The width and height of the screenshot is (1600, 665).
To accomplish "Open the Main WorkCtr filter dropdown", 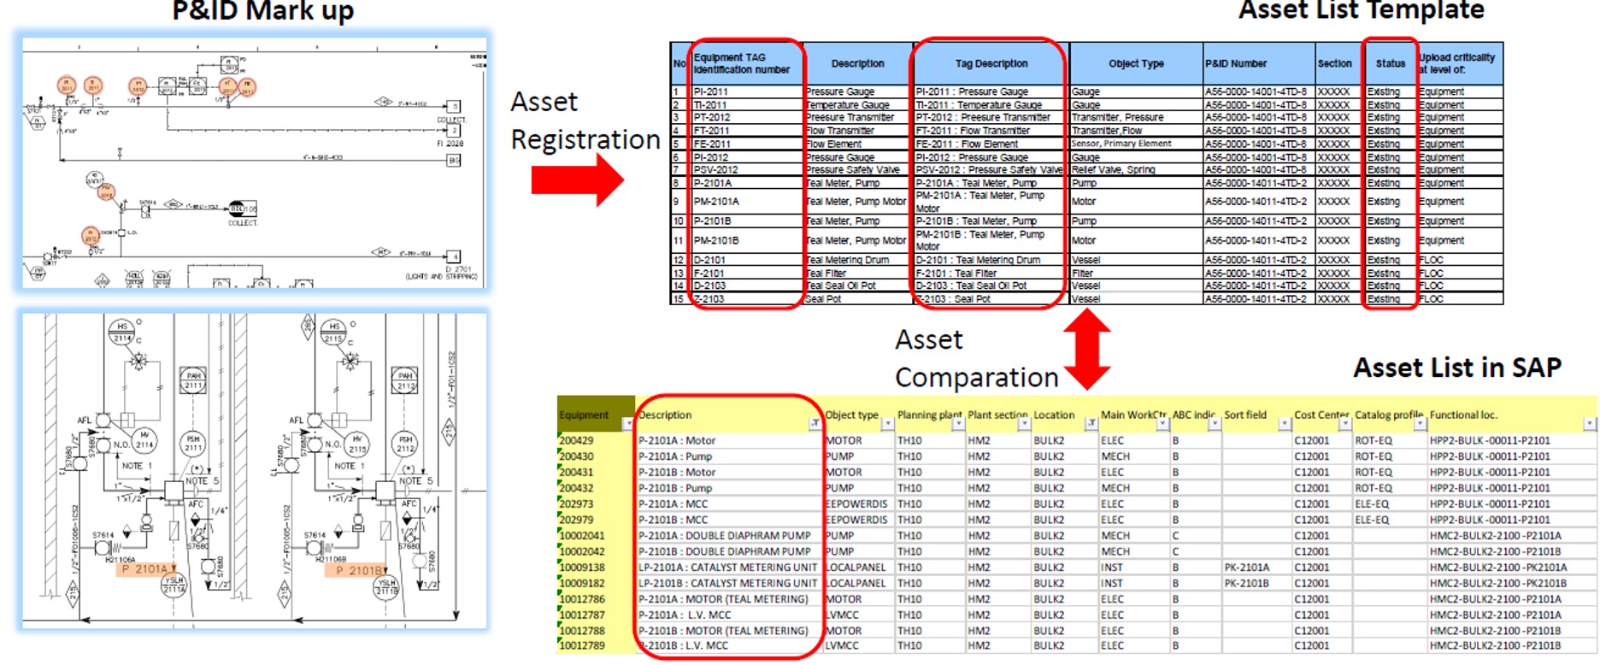I will tap(1162, 424).
